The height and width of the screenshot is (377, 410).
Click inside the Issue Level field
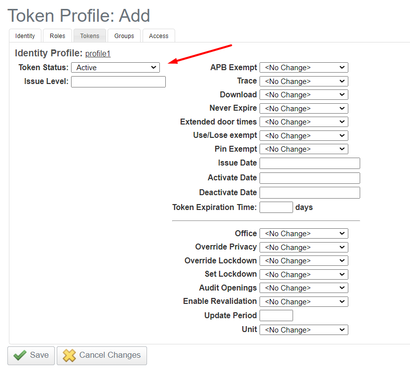click(x=118, y=82)
